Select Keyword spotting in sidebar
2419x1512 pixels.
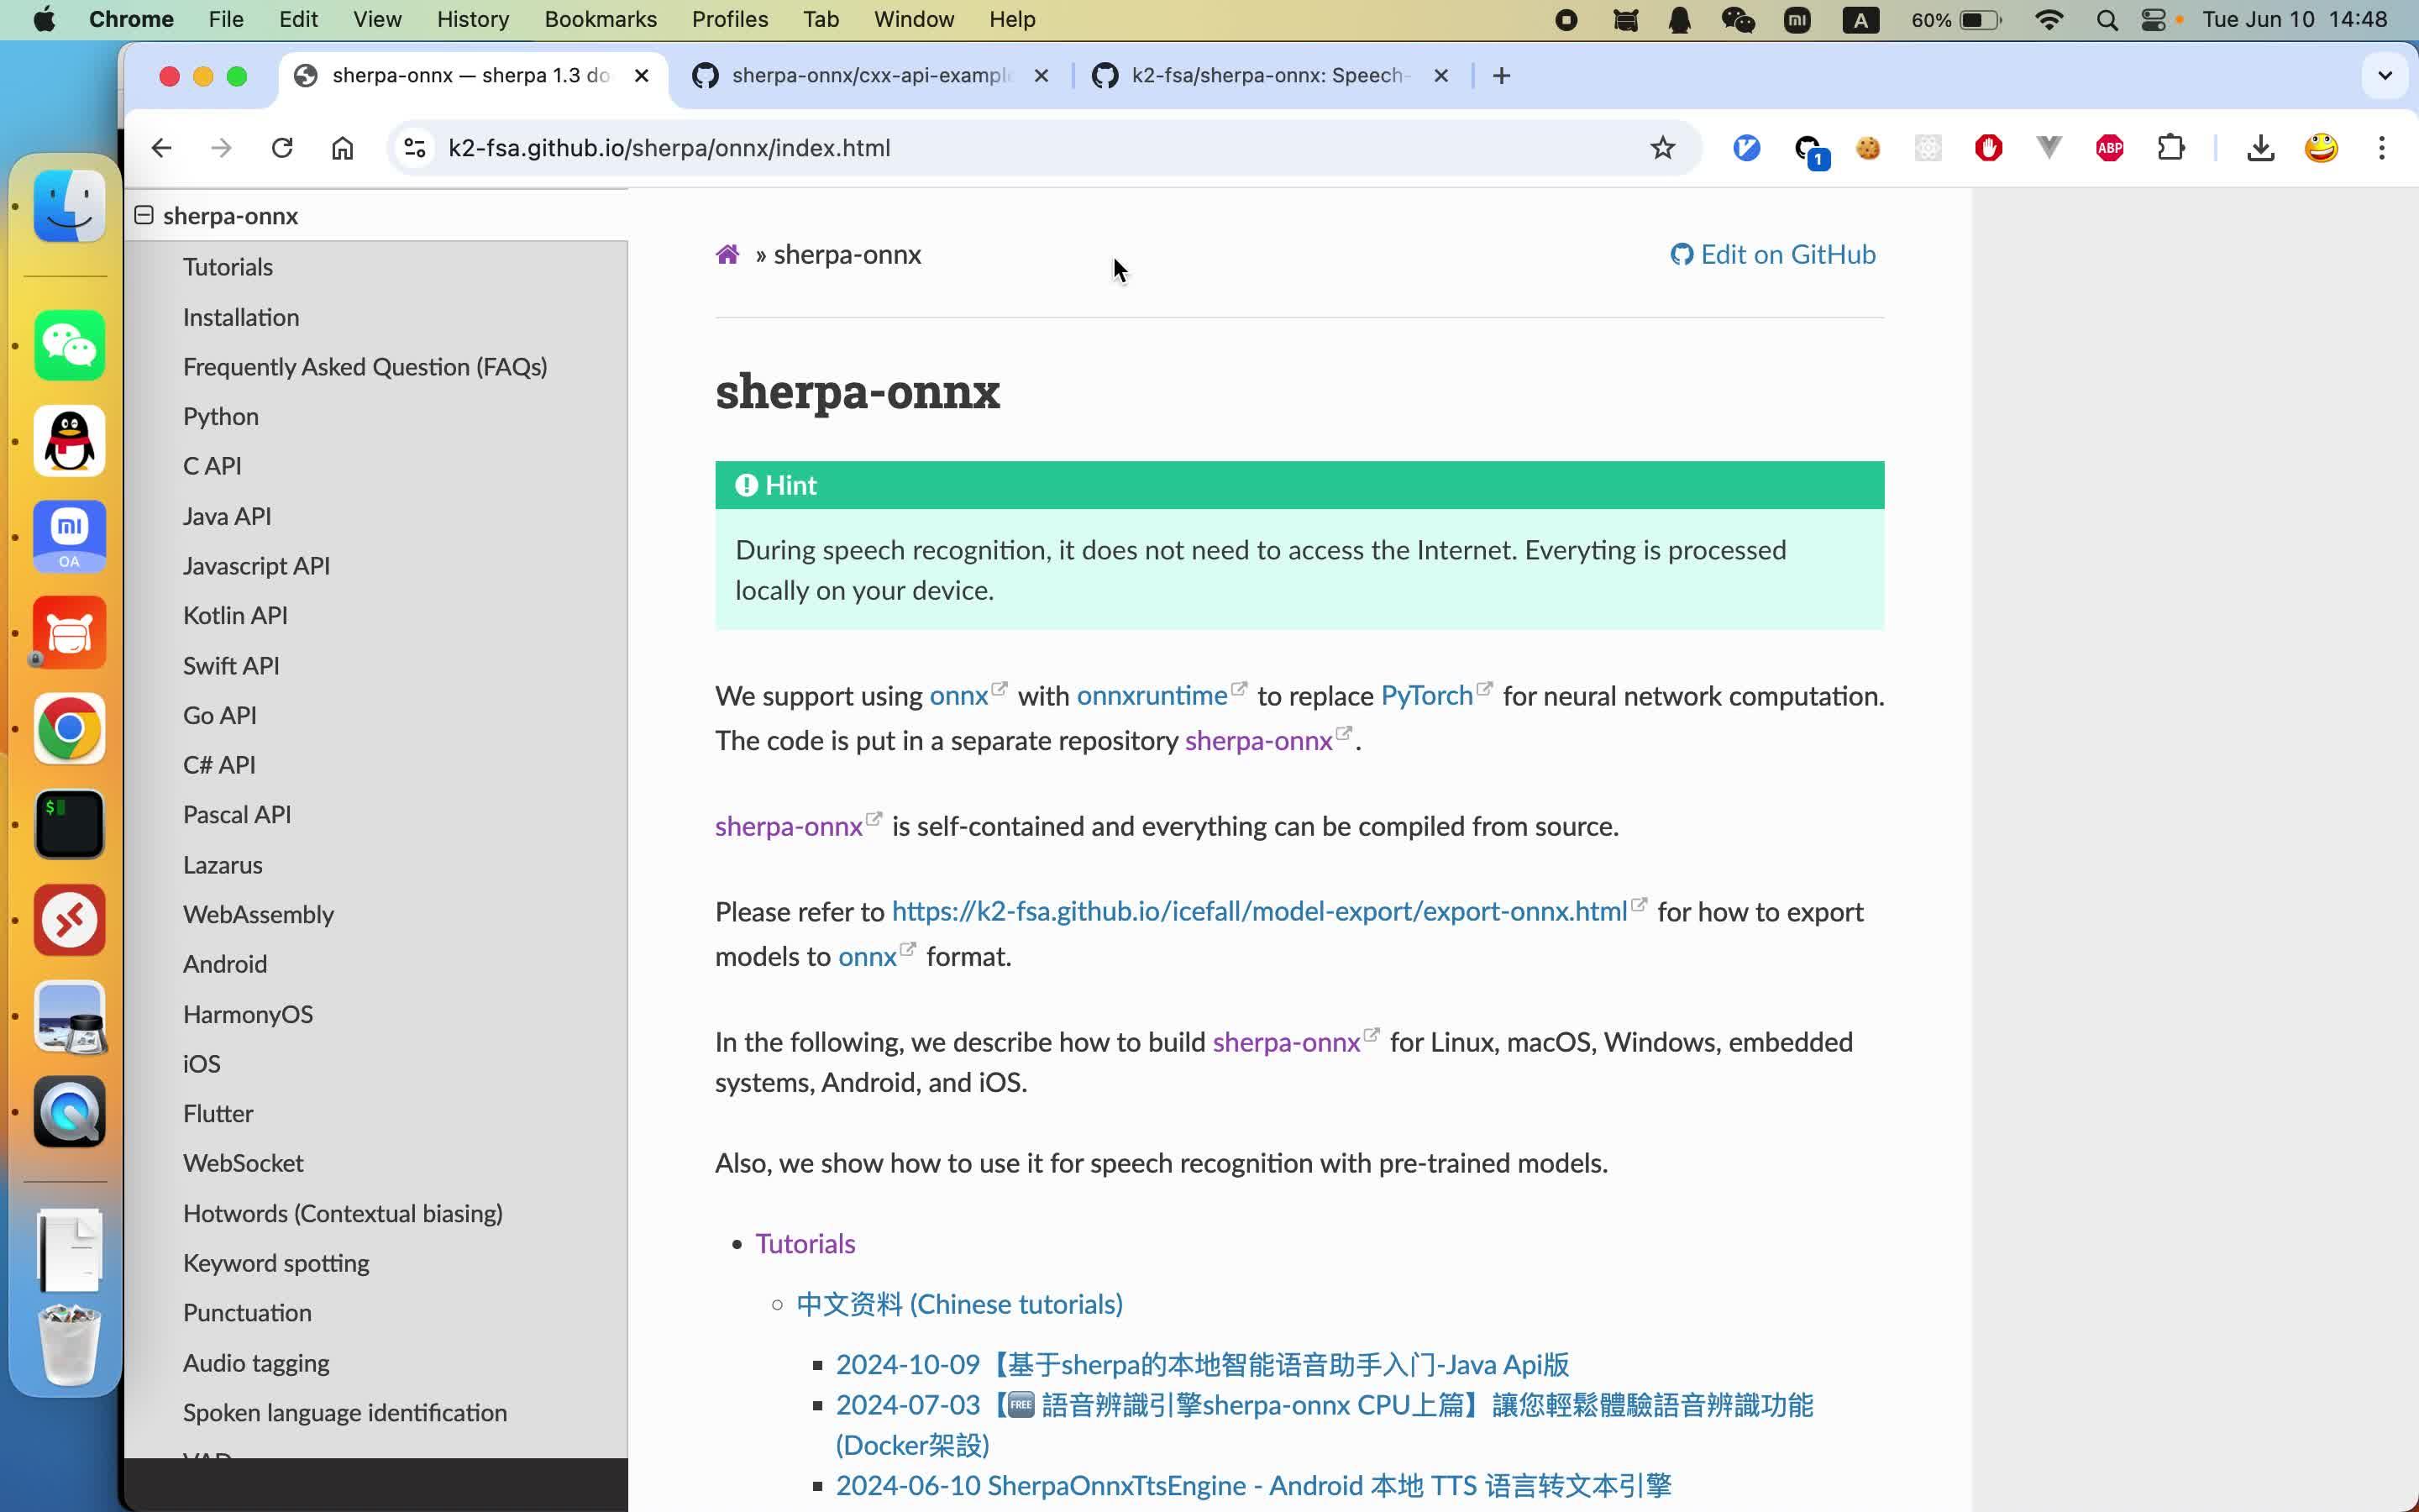[275, 1263]
